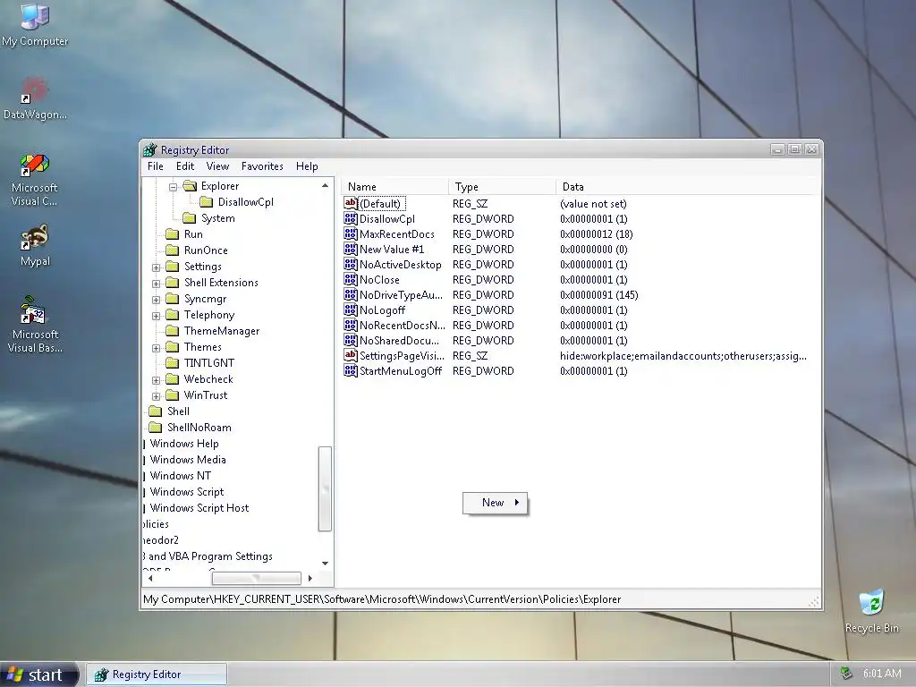This screenshot has height=687, width=916.
Task: Open the My Computer desktop icon
Action: (35, 24)
